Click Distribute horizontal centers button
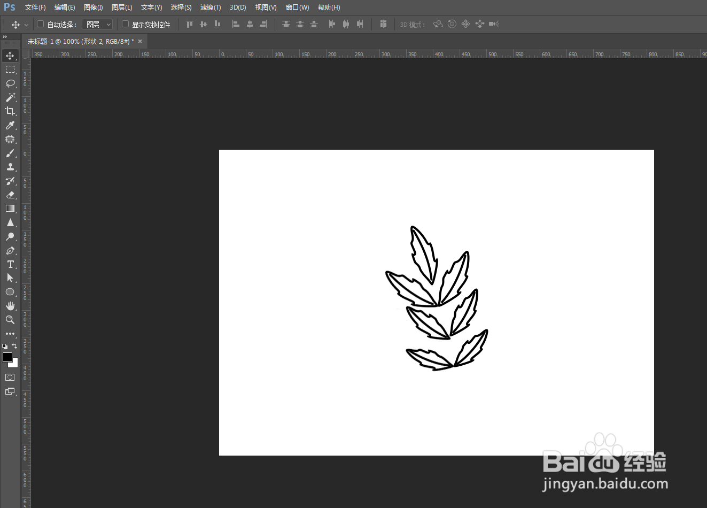This screenshot has height=508, width=707. point(346,24)
